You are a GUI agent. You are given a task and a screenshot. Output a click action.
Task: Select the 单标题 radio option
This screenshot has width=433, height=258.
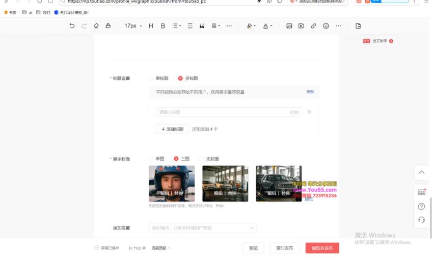click(151, 79)
